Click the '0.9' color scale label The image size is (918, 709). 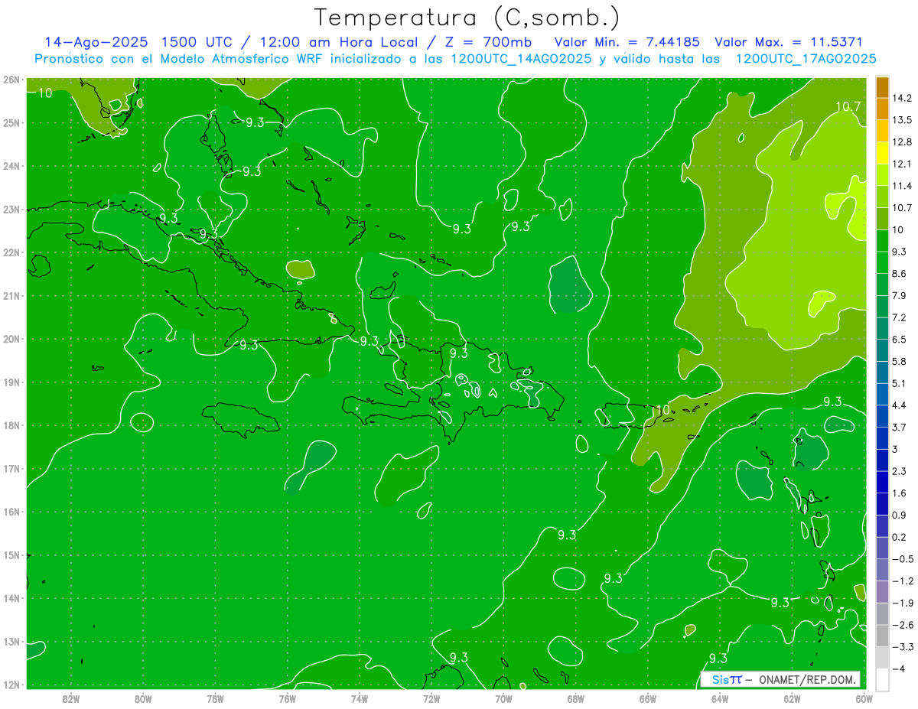pyautogui.click(x=900, y=515)
